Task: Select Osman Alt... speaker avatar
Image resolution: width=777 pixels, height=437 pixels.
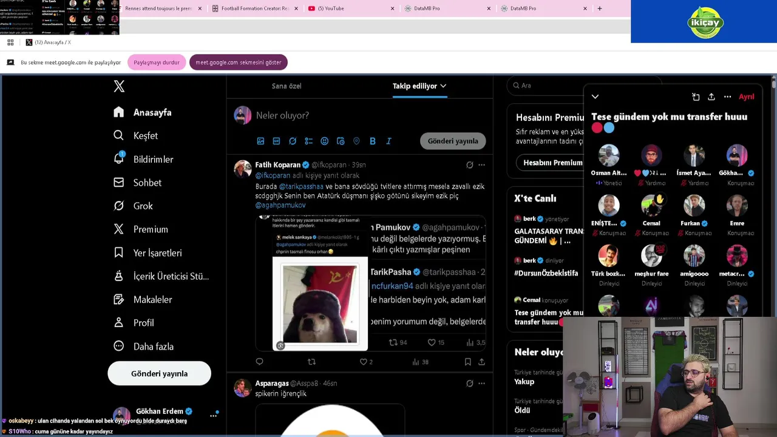Action: (608, 155)
